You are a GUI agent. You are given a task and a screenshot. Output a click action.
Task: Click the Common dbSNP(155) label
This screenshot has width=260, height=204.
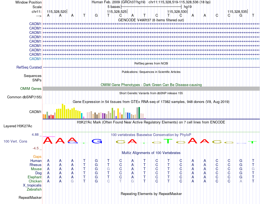coord(24,97)
